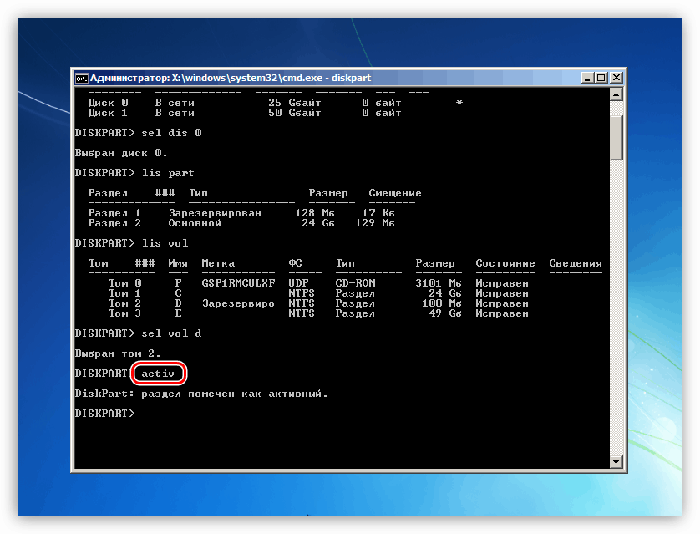Click the 'Смещение' column header
The width and height of the screenshot is (700, 534).
click(395, 193)
